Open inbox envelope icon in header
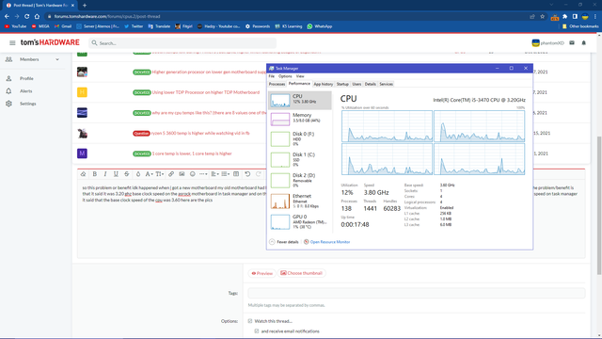602x339 pixels. (572, 42)
